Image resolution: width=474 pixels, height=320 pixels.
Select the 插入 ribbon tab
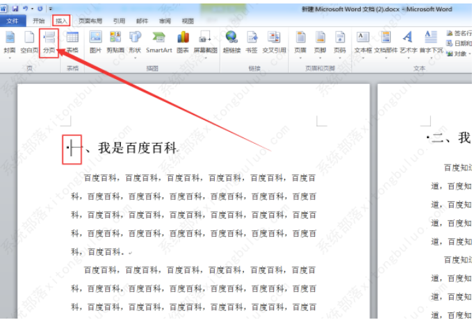tap(61, 21)
